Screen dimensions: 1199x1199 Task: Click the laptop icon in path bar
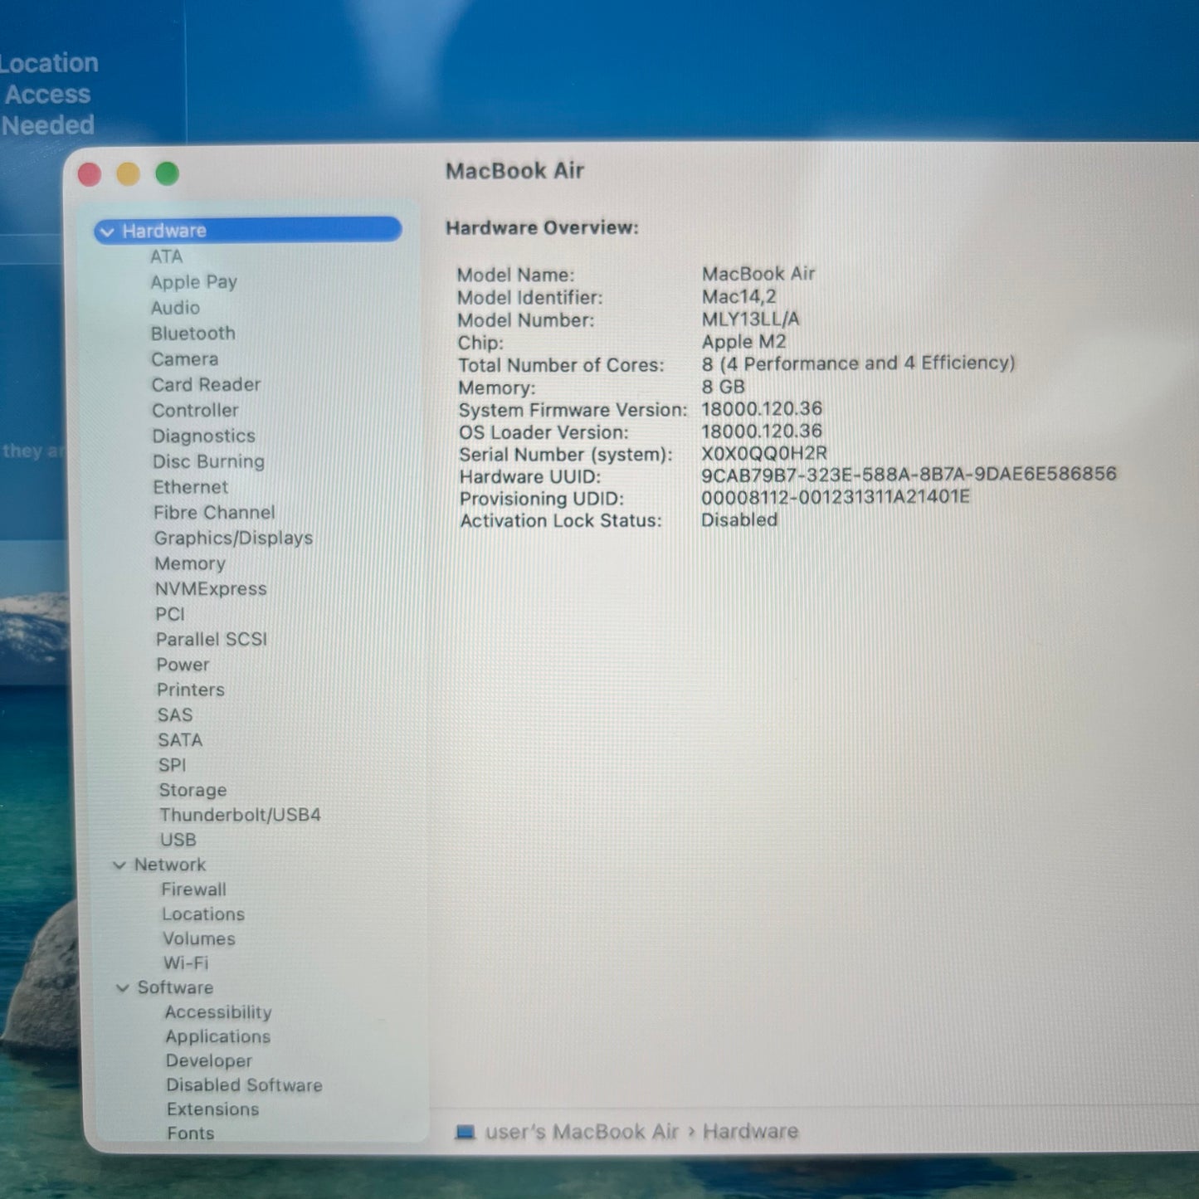pos(465,1132)
